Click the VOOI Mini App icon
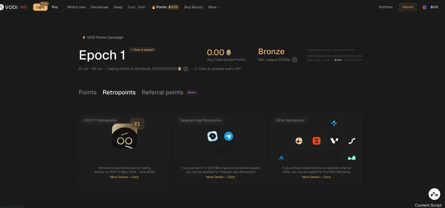Viewport: 445px width, 208px height. click(212, 137)
